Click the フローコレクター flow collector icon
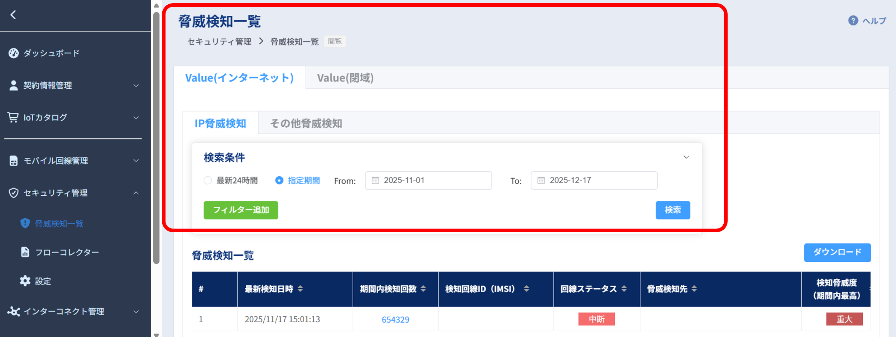 (x=25, y=252)
